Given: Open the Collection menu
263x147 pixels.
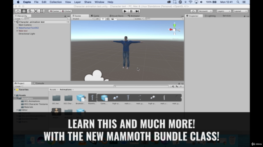Looking at the screenshot, I should click(x=56, y=2).
